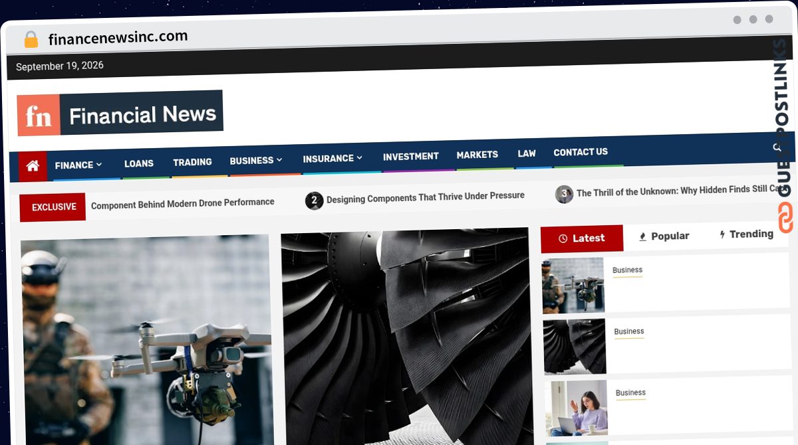Screen dimensions: 798x445
Task: Click Business tag beside woman thumbnail
Action: (x=631, y=393)
